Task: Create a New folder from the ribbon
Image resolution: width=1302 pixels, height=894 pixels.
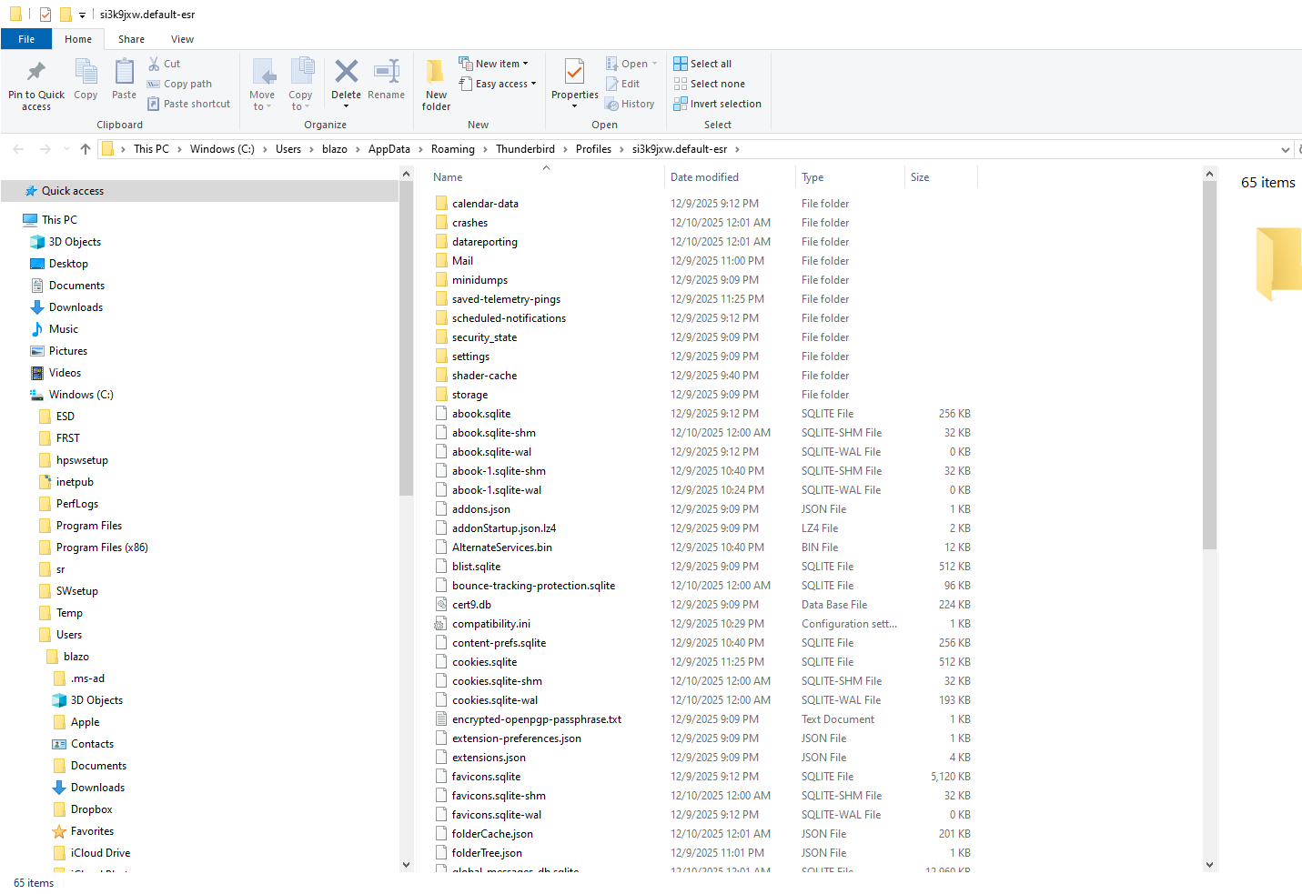Action: [436, 84]
